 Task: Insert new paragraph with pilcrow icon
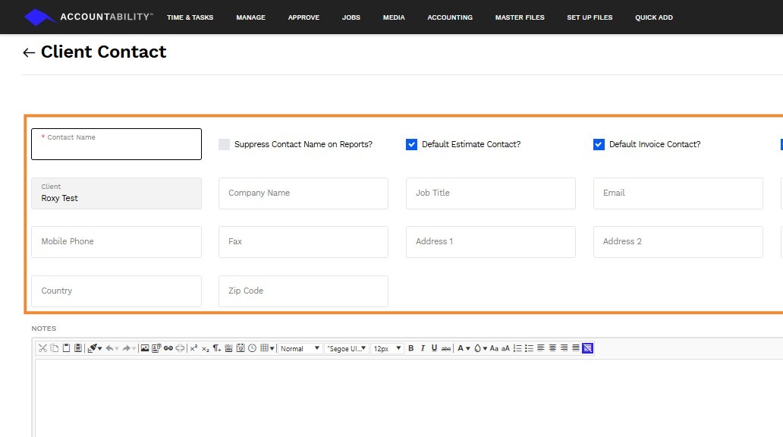(x=217, y=348)
